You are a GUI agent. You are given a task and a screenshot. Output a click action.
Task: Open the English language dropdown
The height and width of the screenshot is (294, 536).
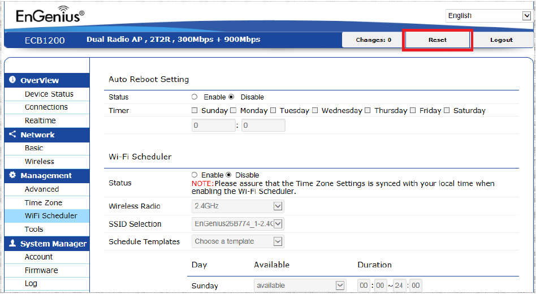[488, 16]
